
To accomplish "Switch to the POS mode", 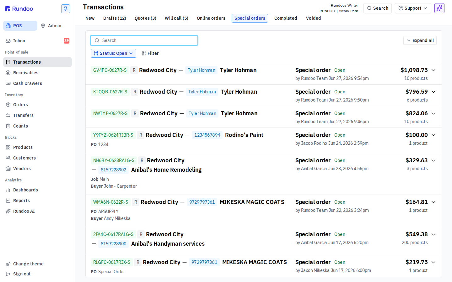I will tap(20, 26).
